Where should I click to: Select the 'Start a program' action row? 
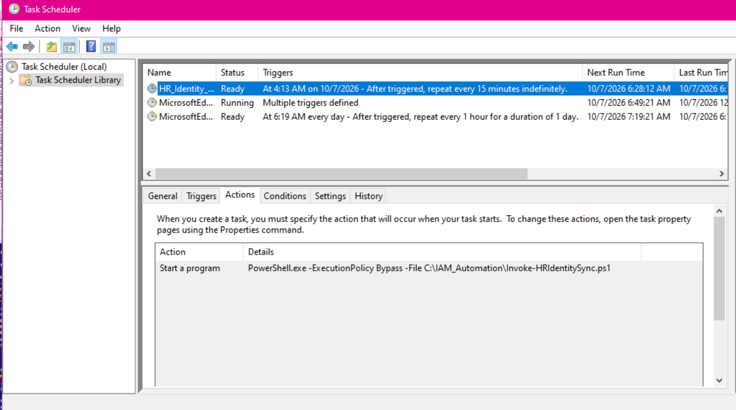429,268
